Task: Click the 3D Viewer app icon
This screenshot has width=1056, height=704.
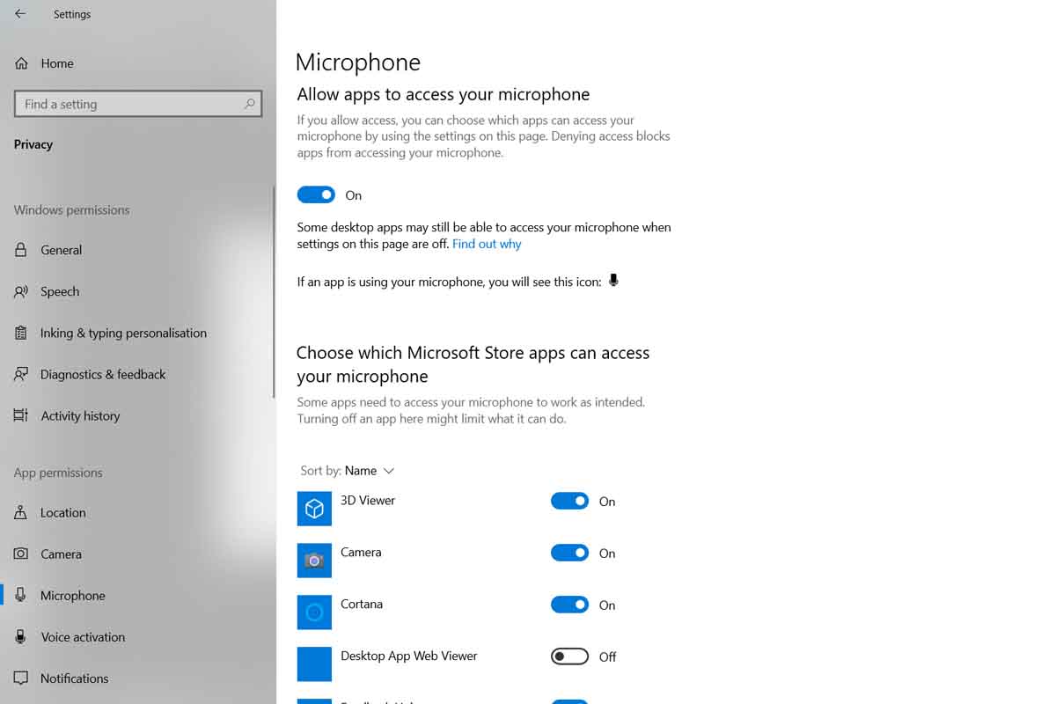Action: tap(314, 509)
